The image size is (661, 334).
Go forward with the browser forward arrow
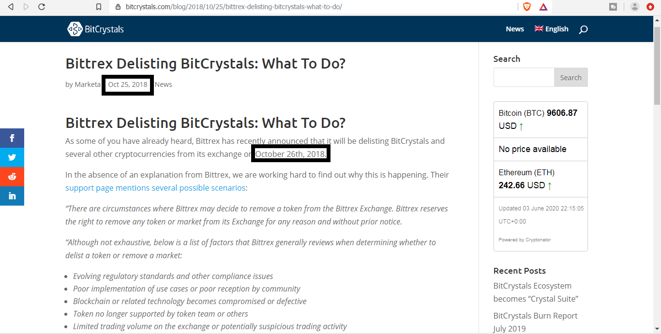(26, 7)
